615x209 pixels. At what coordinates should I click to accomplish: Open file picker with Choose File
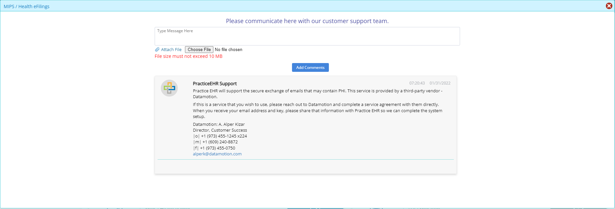click(199, 49)
